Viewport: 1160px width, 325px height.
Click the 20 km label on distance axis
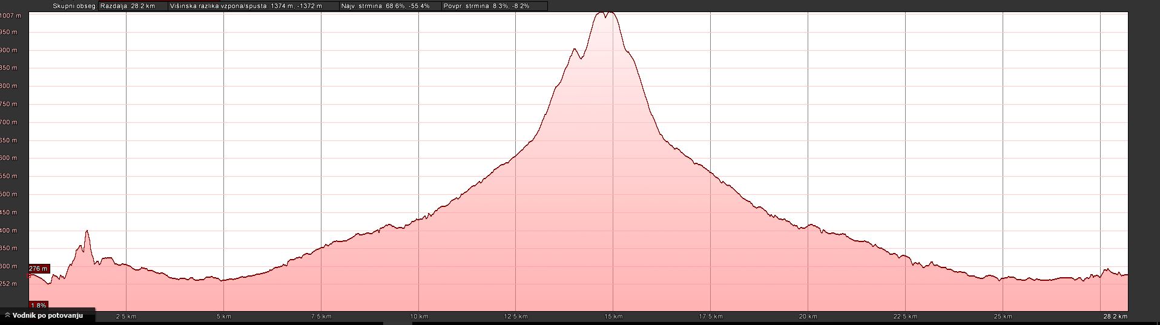pos(808,317)
